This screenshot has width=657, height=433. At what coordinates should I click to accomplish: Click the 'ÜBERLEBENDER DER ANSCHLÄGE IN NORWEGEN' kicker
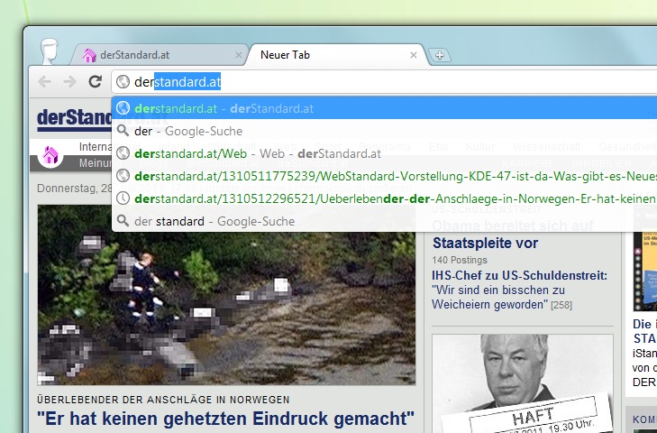[163, 400]
